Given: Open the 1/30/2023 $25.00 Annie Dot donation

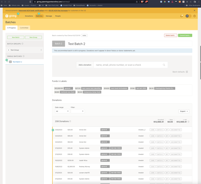Looking at the screenshot, I should [x=122, y=130].
